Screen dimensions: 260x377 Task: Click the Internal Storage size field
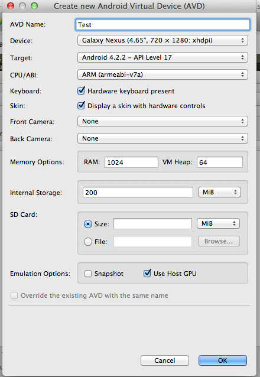click(138, 193)
